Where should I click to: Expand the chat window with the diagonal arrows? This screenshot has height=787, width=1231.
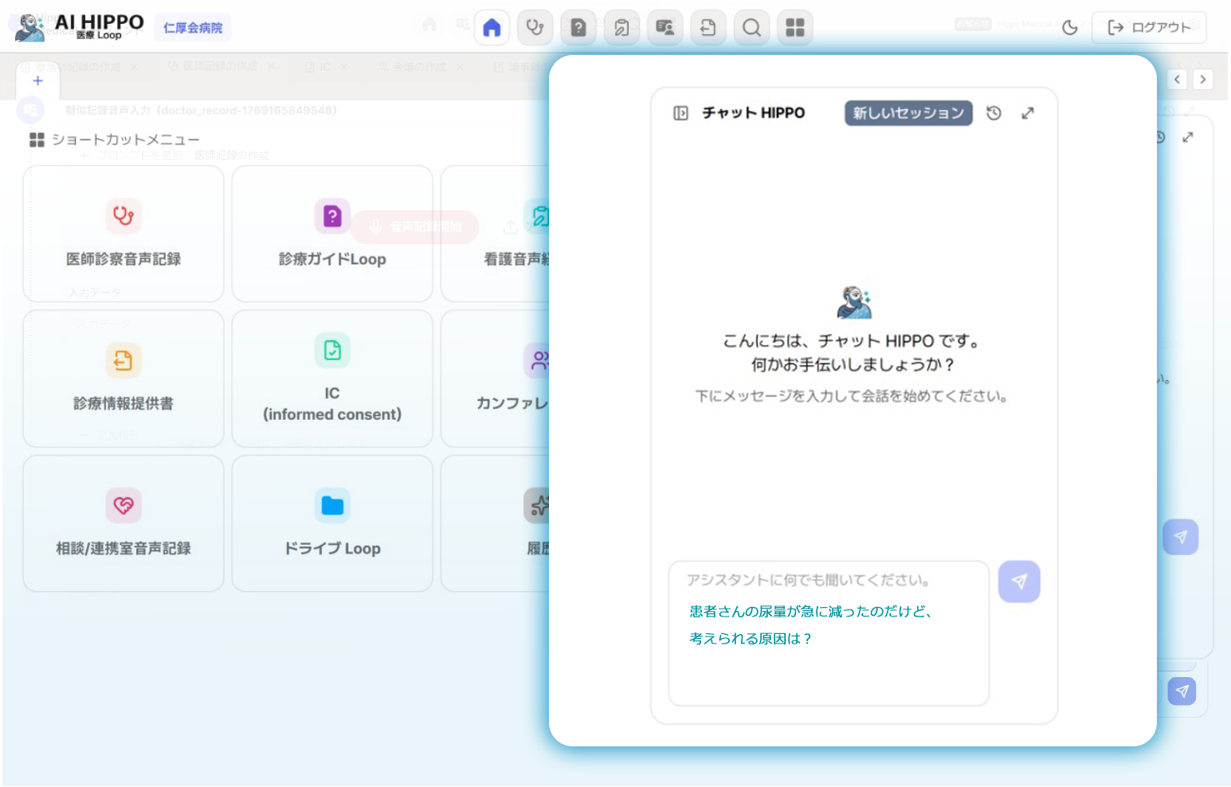point(1028,113)
